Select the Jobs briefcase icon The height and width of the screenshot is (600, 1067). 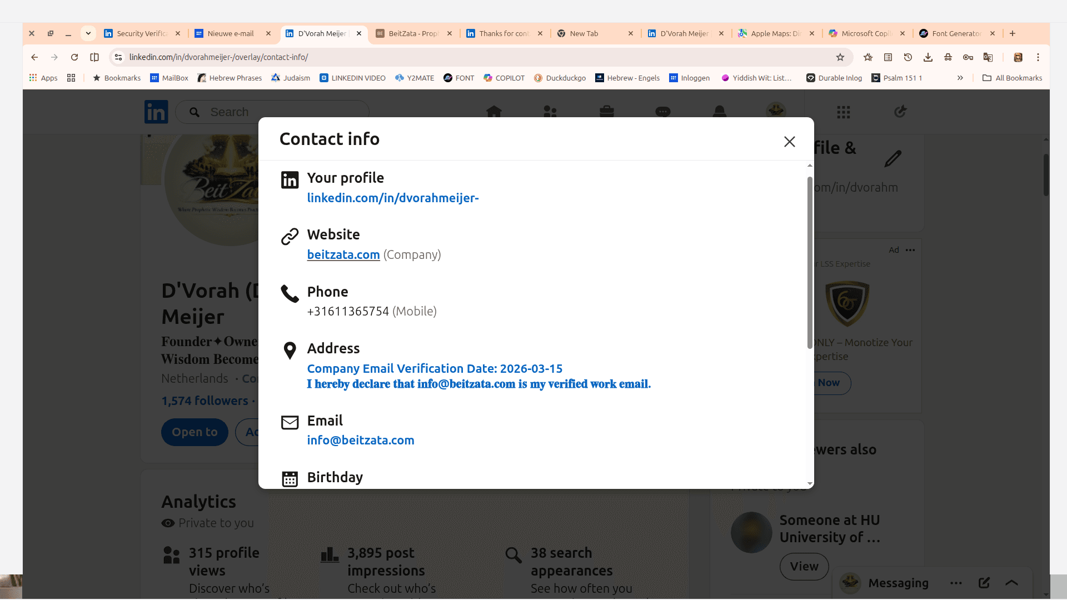point(607,112)
